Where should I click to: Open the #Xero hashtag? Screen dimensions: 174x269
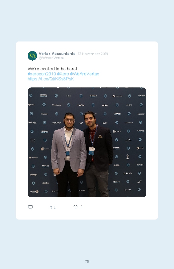(x=63, y=74)
